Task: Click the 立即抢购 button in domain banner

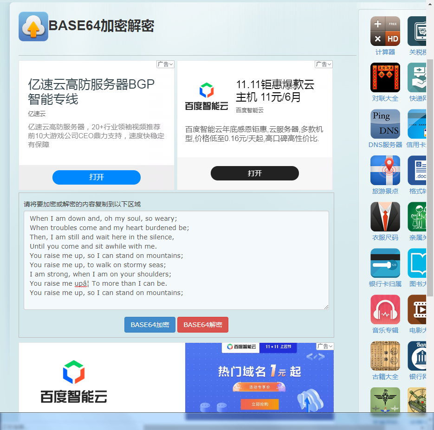Action: 259,404
